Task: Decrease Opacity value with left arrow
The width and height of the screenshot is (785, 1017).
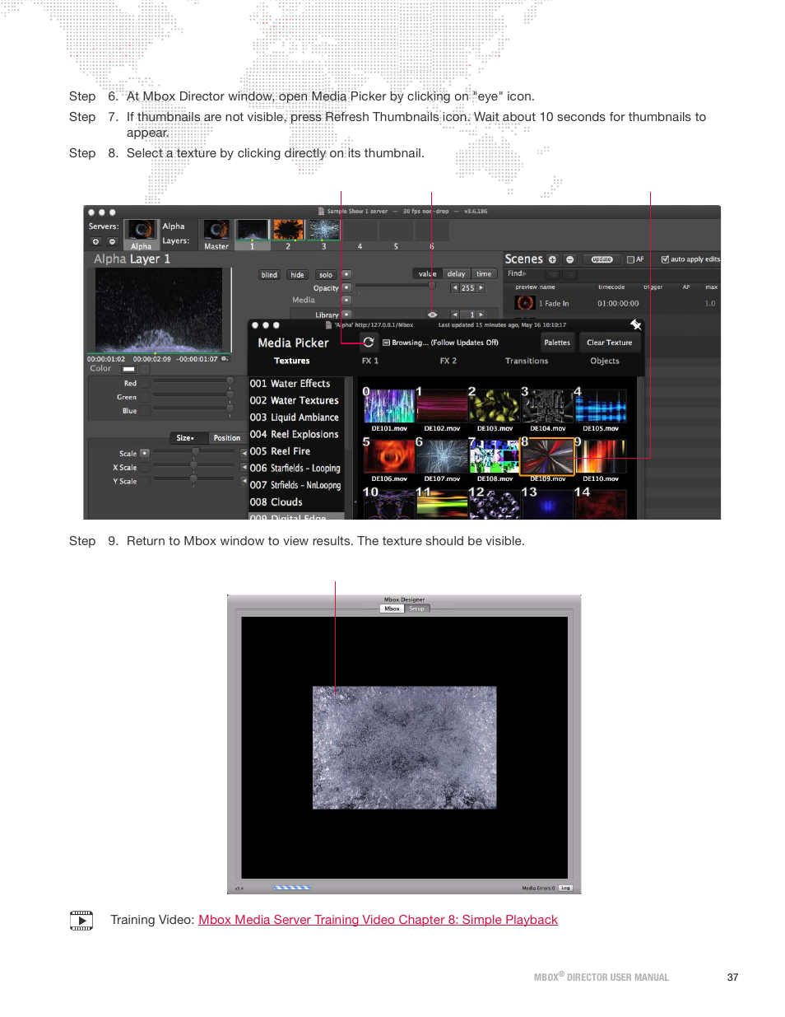Action: pos(455,288)
